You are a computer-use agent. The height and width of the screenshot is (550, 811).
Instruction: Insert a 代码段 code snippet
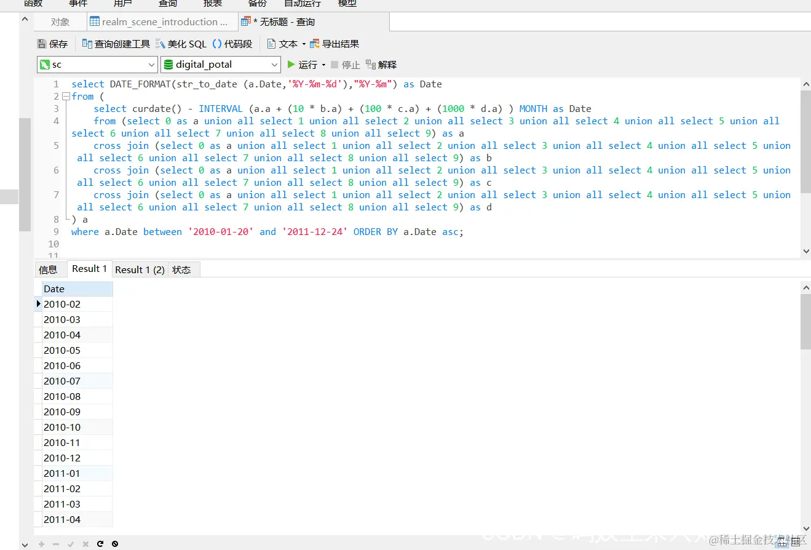pyautogui.click(x=232, y=44)
